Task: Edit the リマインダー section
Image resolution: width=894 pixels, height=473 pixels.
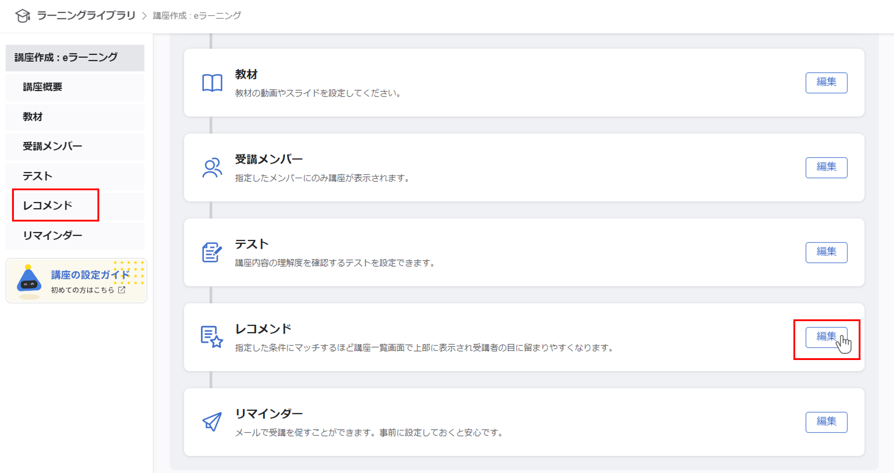Action: (x=826, y=422)
